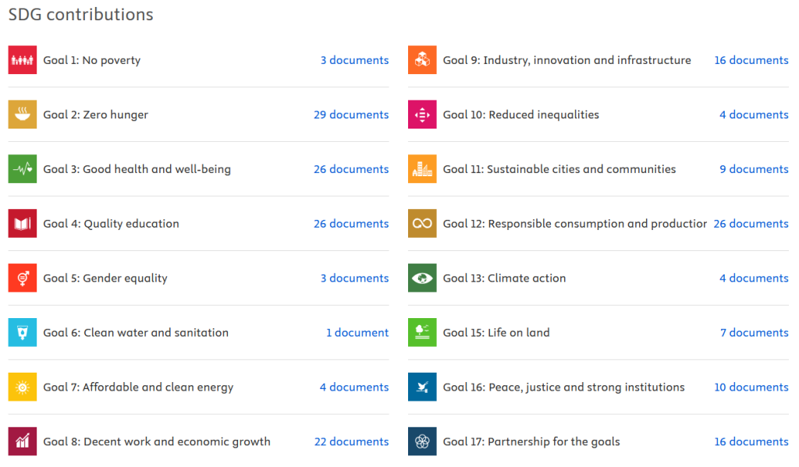The height and width of the screenshot is (467, 799).
Task: Click the Goal 12 infinity loop icon
Action: [x=422, y=224]
